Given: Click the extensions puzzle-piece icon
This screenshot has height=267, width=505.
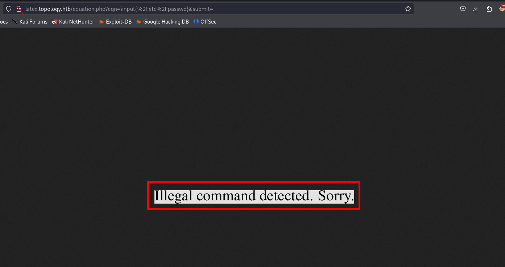Looking at the screenshot, I should [489, 9].
